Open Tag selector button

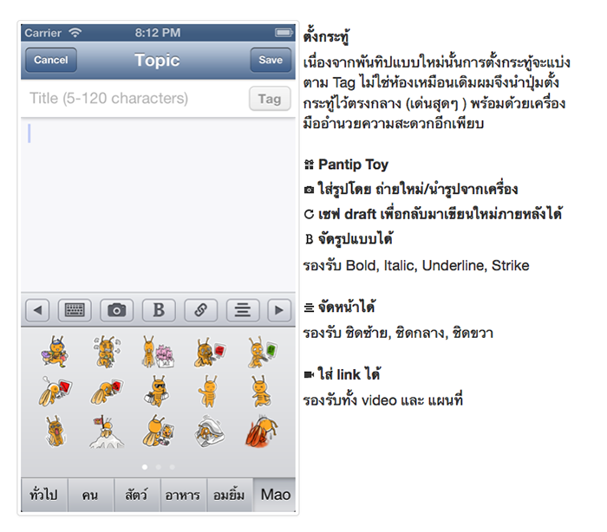pyautogui.click(x=270, y=99)
